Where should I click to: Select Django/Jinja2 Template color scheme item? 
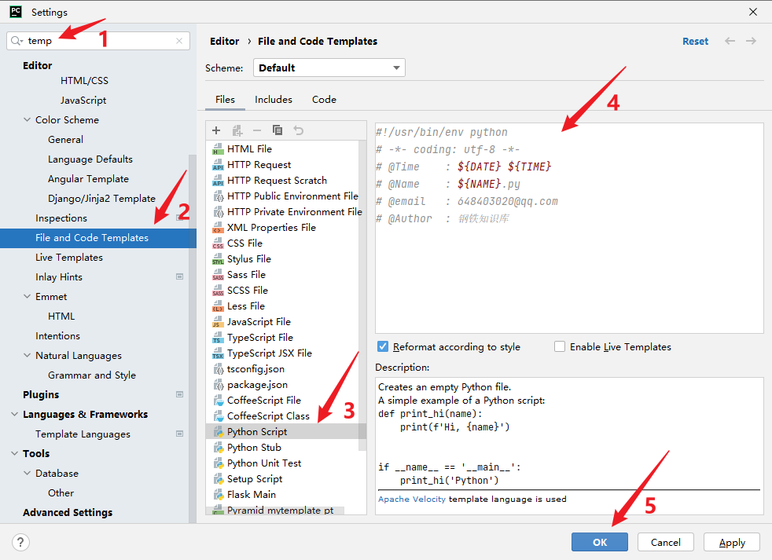coord(101,198)
